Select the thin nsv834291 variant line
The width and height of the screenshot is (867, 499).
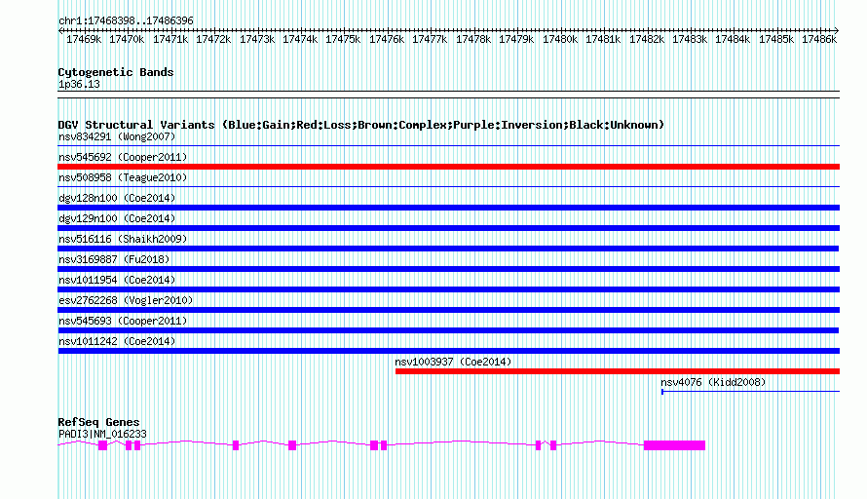click(448, 146)
